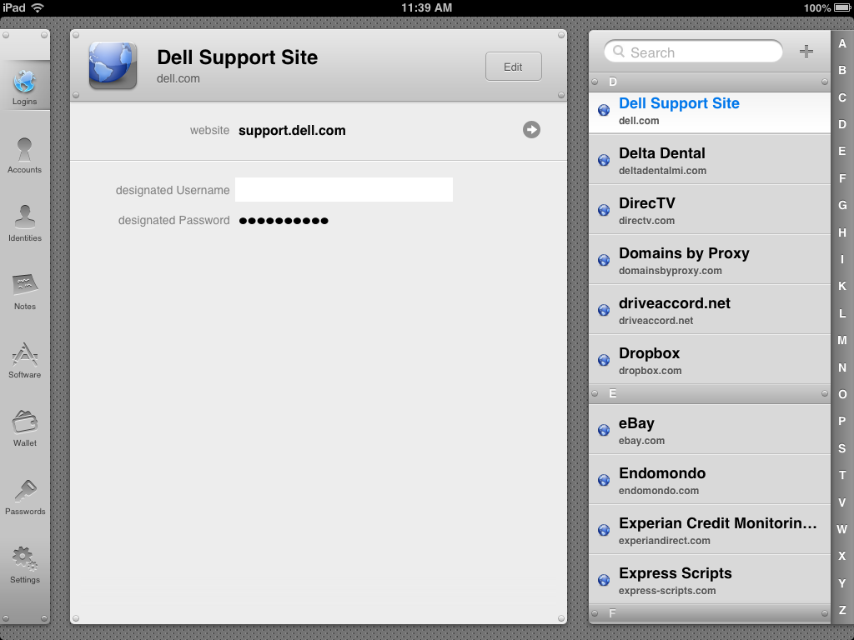Image resolution: width=854 pixels, height=640 pixels.
Task: Open the Settings gear icon
Action: click(x=24, y=559)
